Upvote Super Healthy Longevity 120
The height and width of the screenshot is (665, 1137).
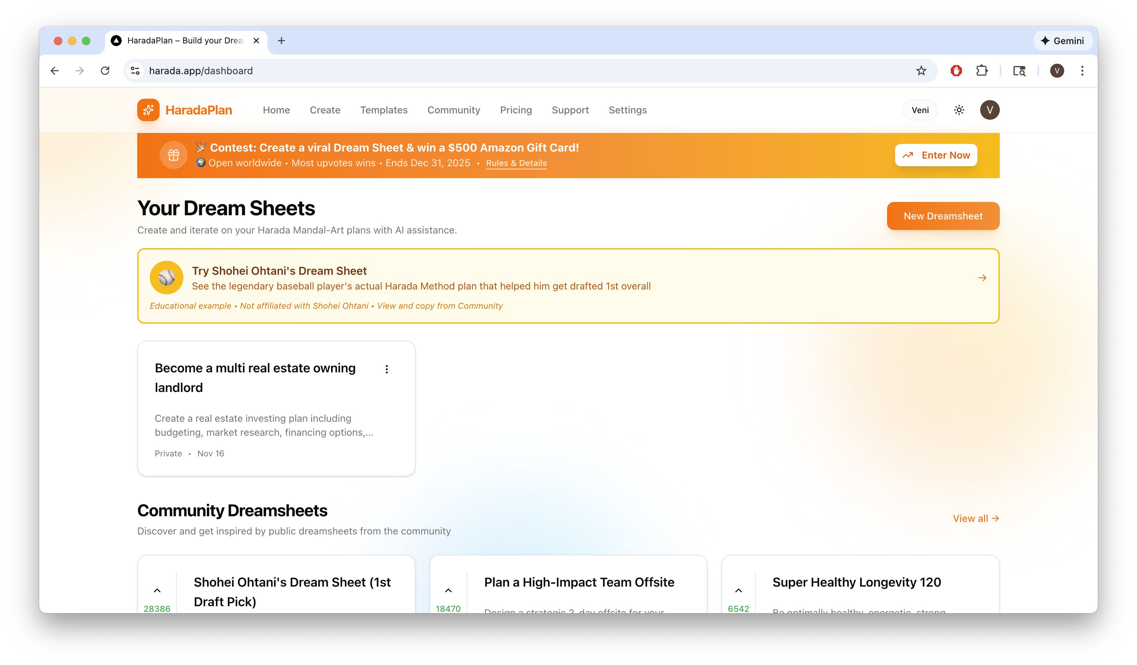[738, 590]
